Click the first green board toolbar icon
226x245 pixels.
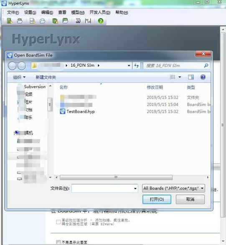[x=10, y=21]
